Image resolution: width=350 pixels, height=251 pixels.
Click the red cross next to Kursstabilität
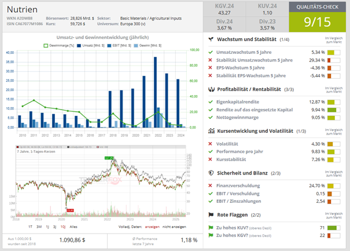(x=210, y=159)
